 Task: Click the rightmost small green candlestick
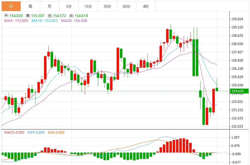click(x=217, y=89)
